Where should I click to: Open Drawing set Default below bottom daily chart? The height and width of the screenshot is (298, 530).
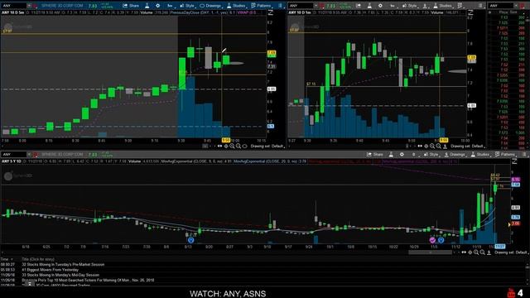[x=512, y=252]
